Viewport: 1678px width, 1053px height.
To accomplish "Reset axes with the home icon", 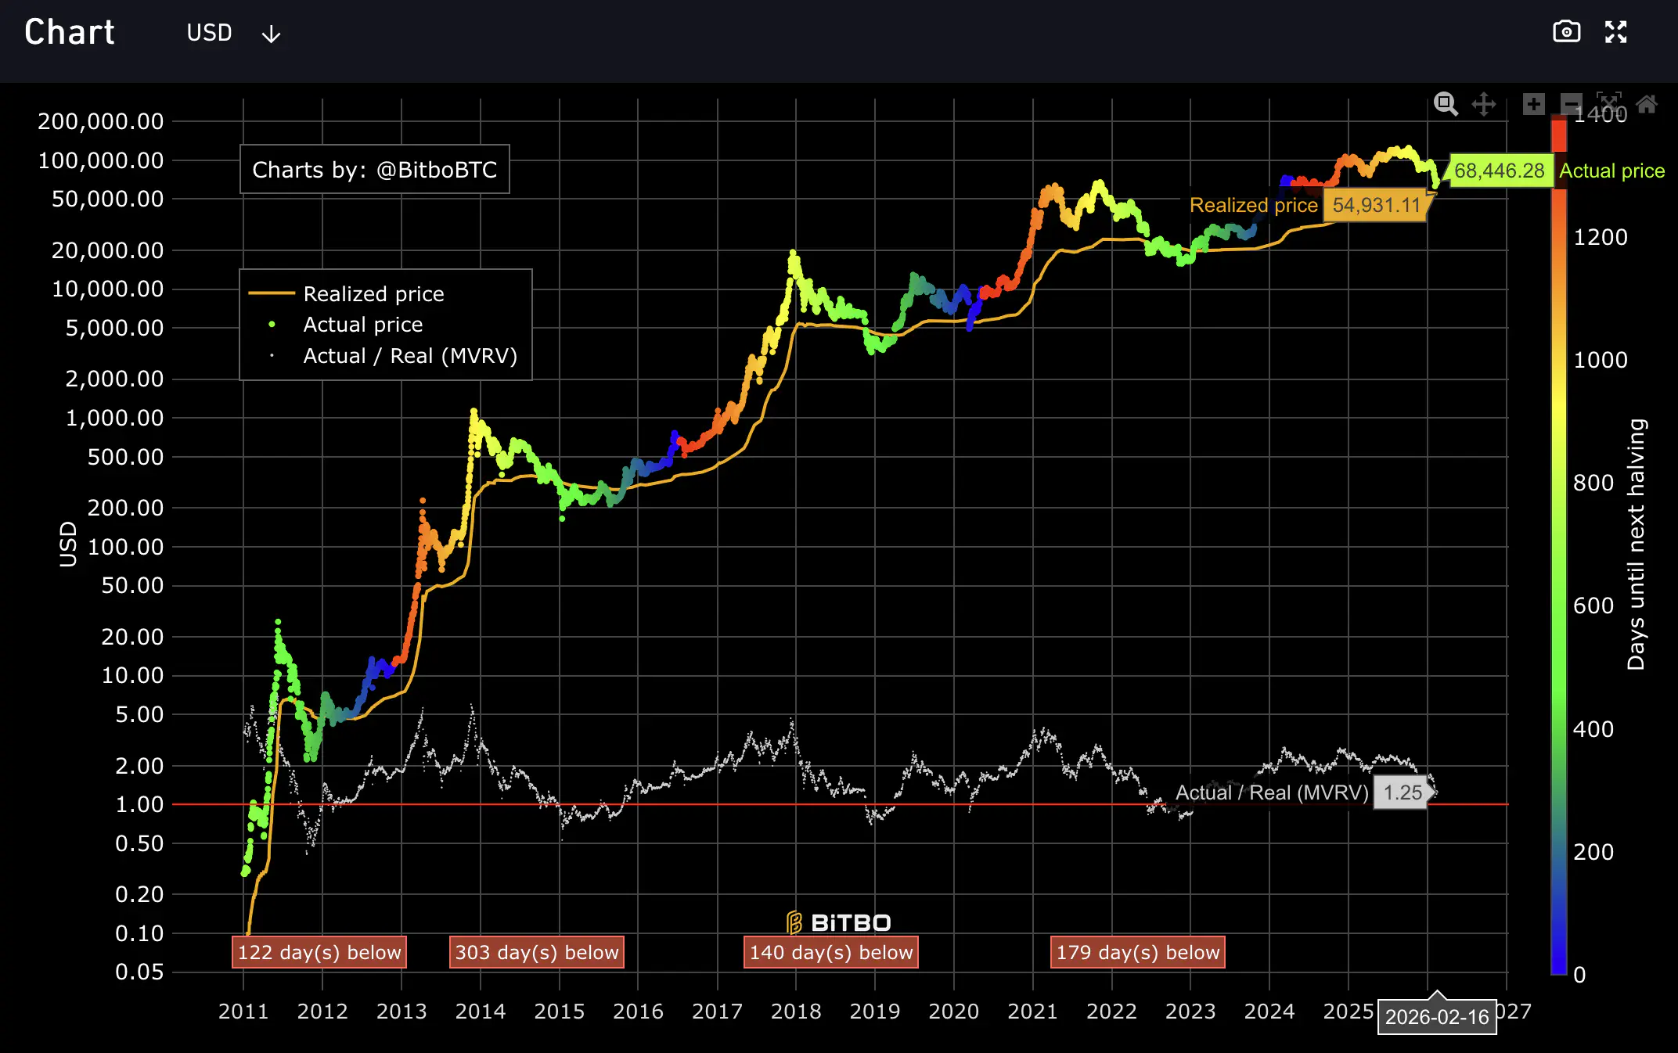I will point(1647,104).
